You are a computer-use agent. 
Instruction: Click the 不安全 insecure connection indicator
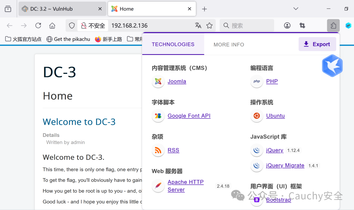[93, 26]
